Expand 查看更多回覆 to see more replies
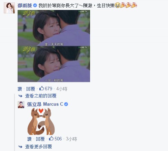168x151 pixels. (x=38, y=147)
